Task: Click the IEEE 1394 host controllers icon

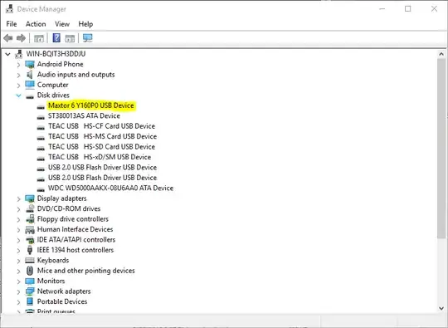Action: coord(30,250)
